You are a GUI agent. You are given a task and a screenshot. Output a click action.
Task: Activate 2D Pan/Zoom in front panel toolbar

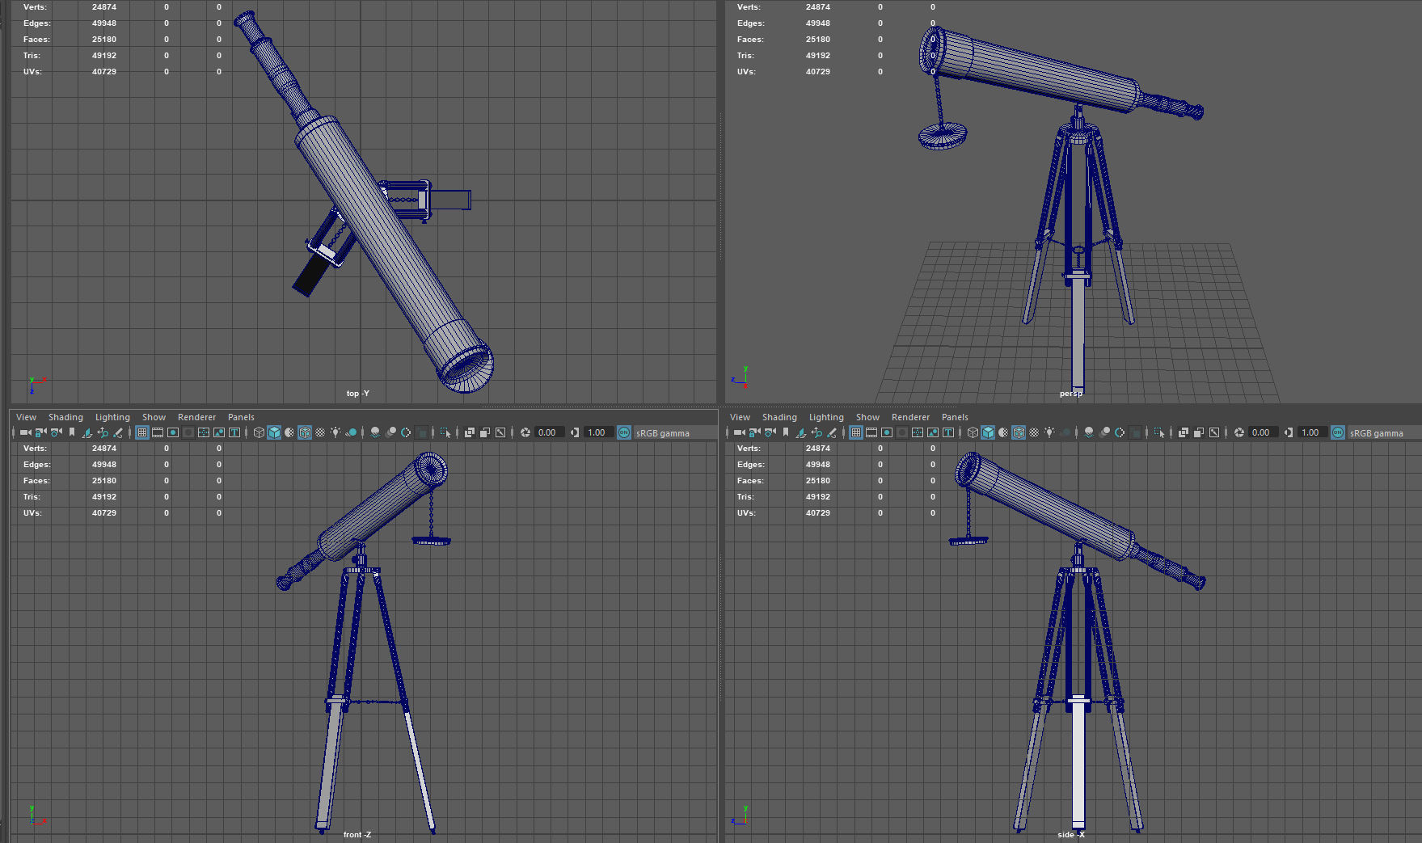click(x=103, y=432)
